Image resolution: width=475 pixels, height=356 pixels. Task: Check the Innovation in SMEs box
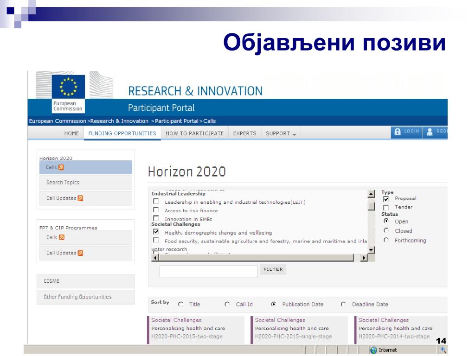click(156, 218)
